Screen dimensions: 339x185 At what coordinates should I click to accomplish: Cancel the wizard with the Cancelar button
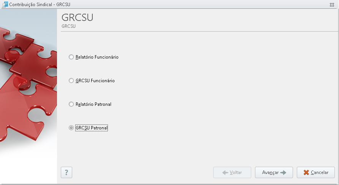(316, 172)
